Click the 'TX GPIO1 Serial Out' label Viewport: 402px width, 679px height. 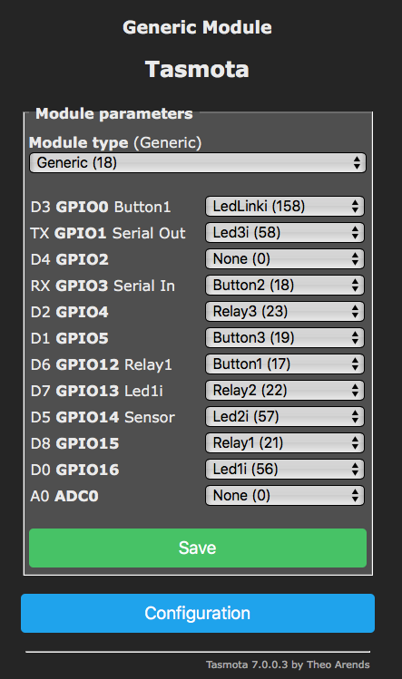[x=108, y=233]
